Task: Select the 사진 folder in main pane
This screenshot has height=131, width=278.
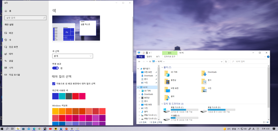Action: coord(206,89)
